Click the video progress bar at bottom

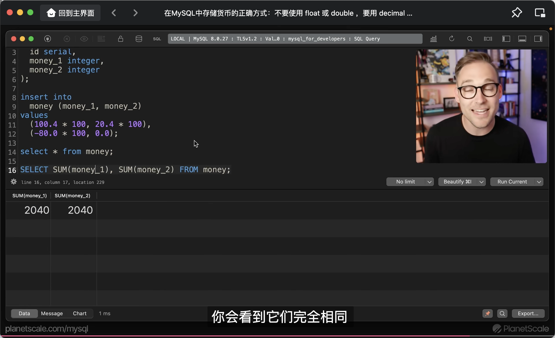click(278, 336)
